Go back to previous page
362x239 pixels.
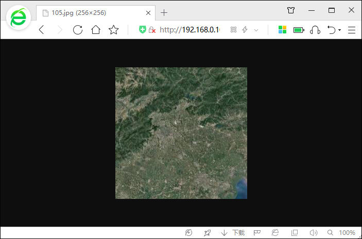click(x=41, y=30)
